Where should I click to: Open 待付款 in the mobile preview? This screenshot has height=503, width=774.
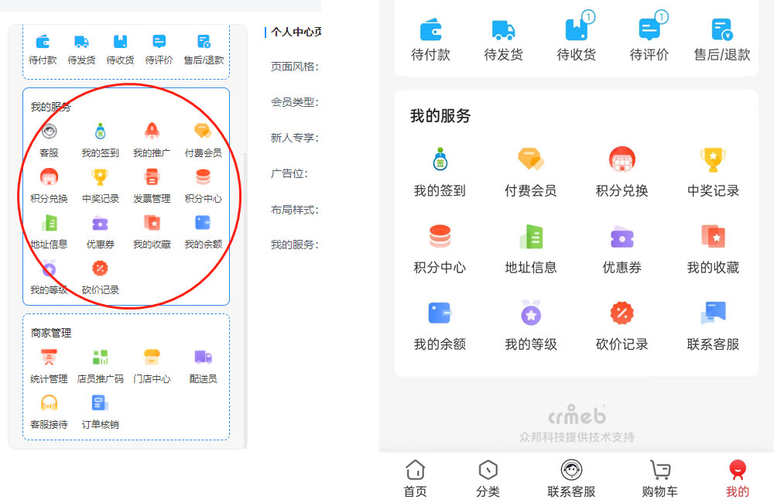430,40
